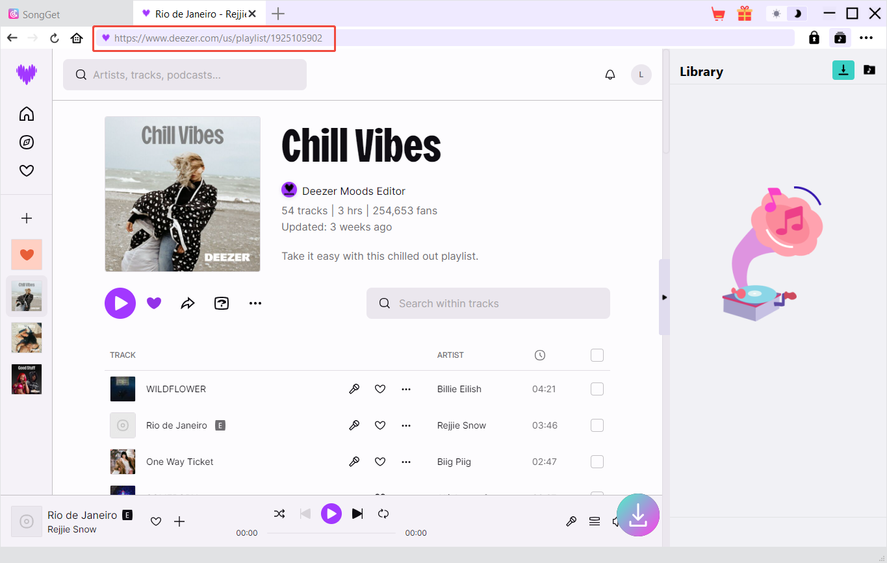Screen dimensions: 887x563
Task: Check the WILDFLOWER track checkbox
Action: click(x=597, y=389)
